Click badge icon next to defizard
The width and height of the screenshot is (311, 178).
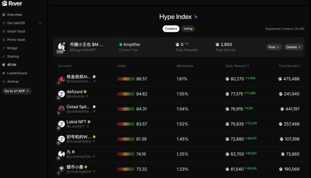tap(85, 92)
